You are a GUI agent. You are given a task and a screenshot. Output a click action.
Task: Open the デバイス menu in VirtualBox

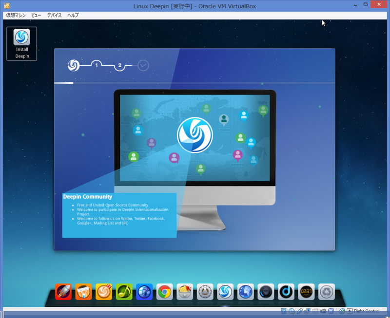click(54, 15)
